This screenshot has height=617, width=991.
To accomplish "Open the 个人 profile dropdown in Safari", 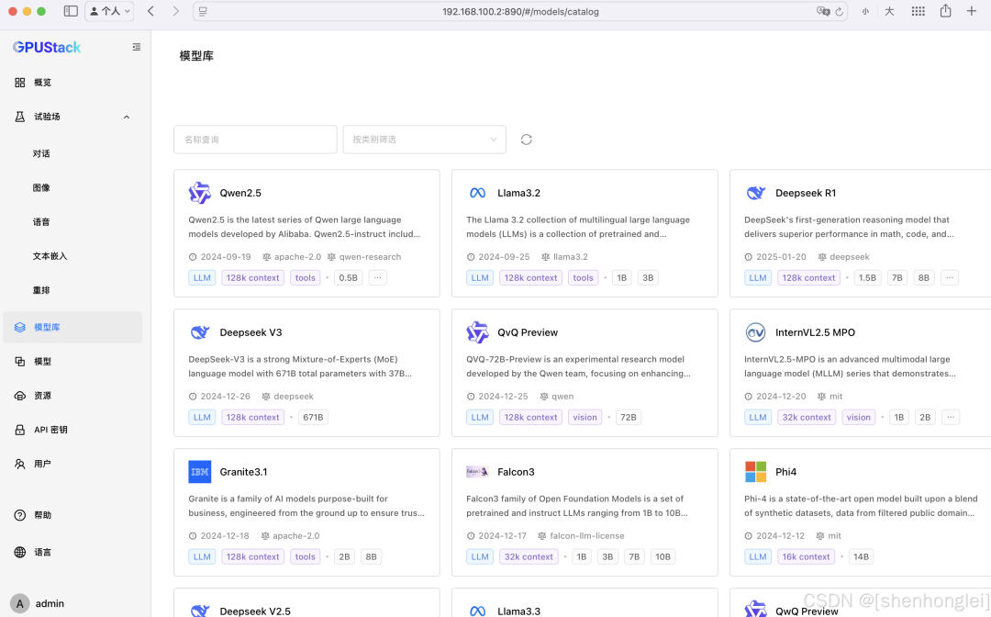I will coord(109,11).
